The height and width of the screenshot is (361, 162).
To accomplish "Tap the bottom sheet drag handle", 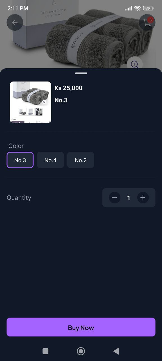I will click(x=81, y=73).
